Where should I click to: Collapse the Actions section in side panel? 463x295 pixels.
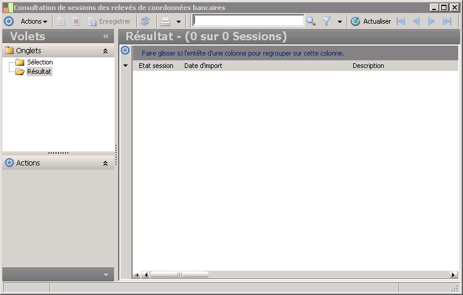105,163
